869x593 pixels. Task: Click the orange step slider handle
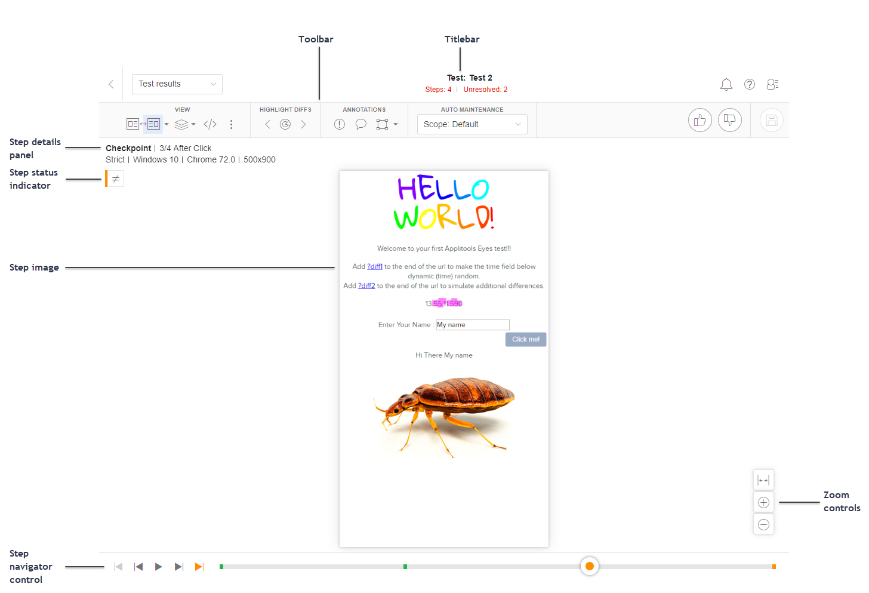coord(589,566)
